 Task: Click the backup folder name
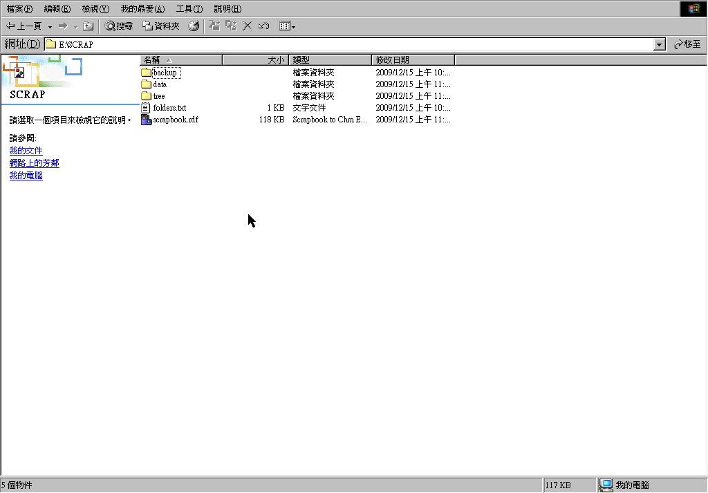165,72
